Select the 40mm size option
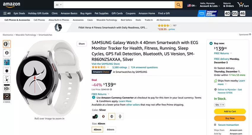252x135 pixels. click(97, 129)
